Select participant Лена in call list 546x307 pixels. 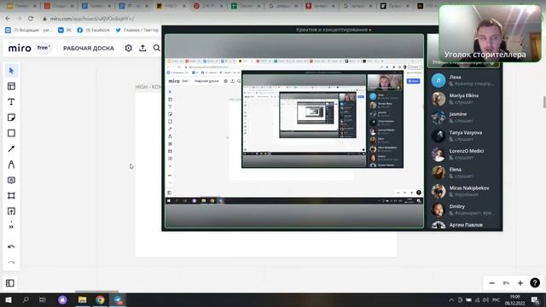[x=463, y=80]
